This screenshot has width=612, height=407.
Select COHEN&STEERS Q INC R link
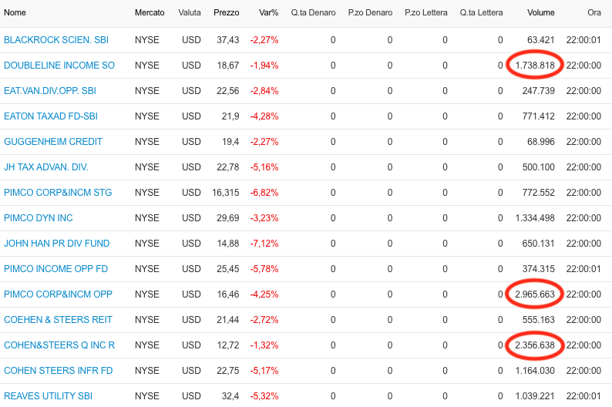pos(59,345)
